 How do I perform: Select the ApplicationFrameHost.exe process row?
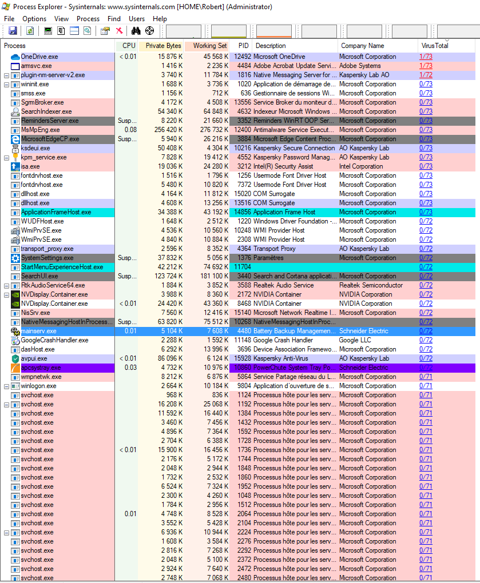coord(238,212)
